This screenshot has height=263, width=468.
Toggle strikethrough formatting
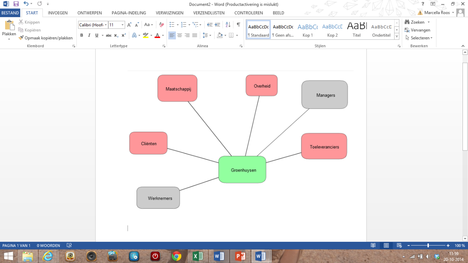[x=109, y=35]
